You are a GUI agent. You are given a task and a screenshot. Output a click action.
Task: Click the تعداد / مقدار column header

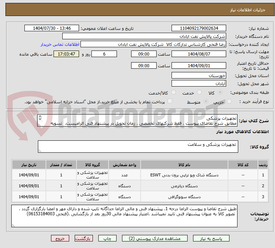(x=61, y=165)
